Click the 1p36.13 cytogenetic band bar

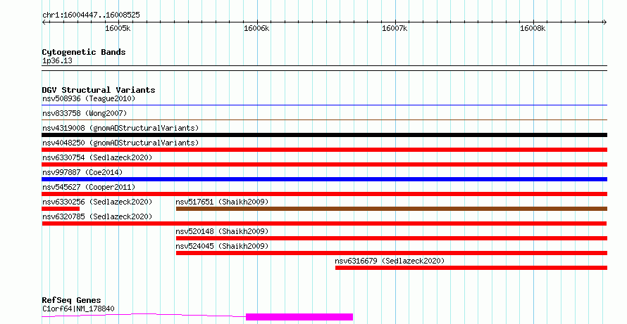coord(324,68)
